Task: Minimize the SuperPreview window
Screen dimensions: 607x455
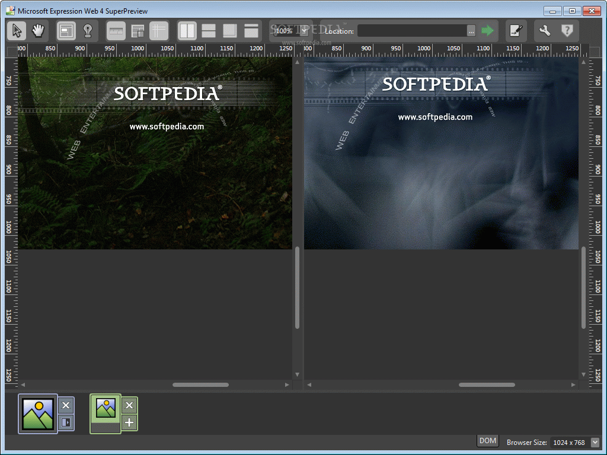Action: tap(552, 11)
